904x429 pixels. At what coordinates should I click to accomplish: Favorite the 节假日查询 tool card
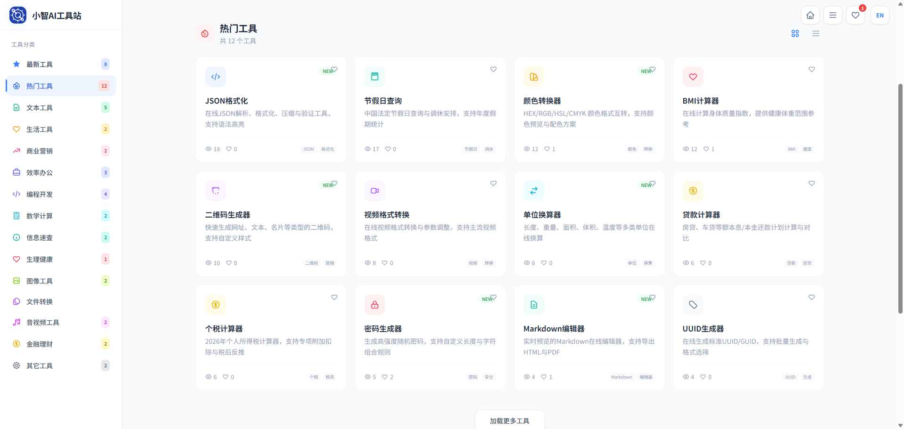pos(493,69)
